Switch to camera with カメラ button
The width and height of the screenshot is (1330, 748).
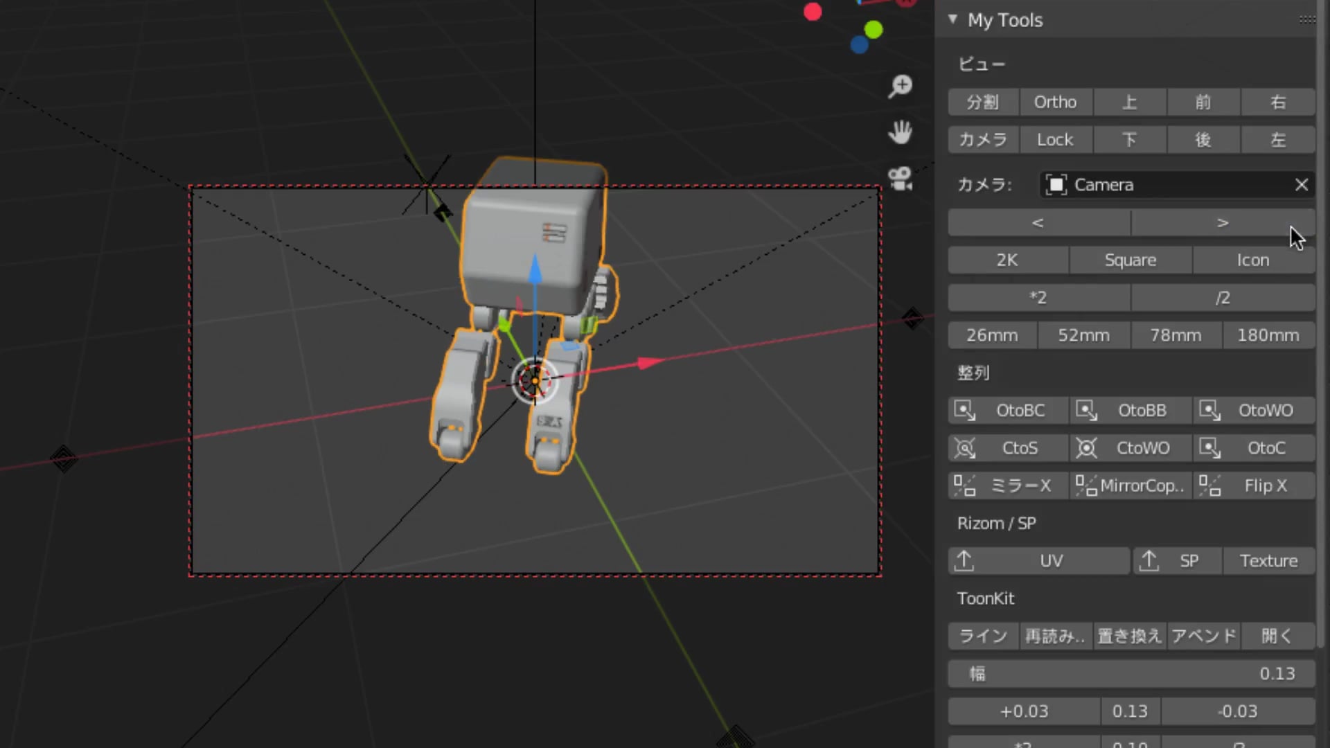click(x=983, y=140)
